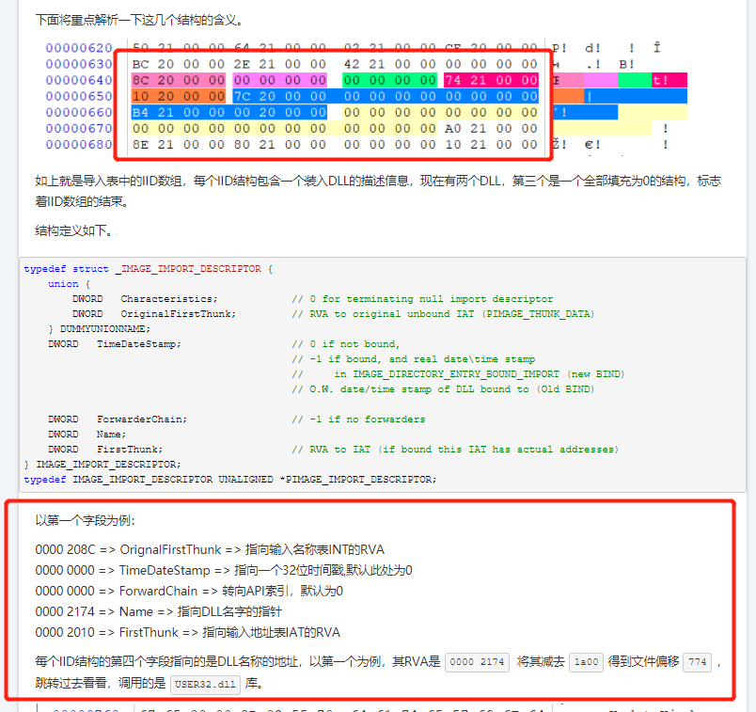
Task: Click comment '0 for terminating null import descriptor'
Action: click(x=422, y=298)
